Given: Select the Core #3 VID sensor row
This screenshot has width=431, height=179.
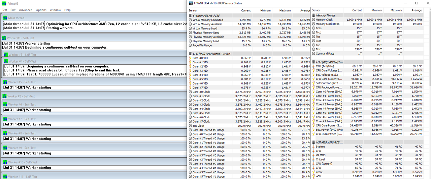Looking at the screenshot, I should [x=249, y=71].
